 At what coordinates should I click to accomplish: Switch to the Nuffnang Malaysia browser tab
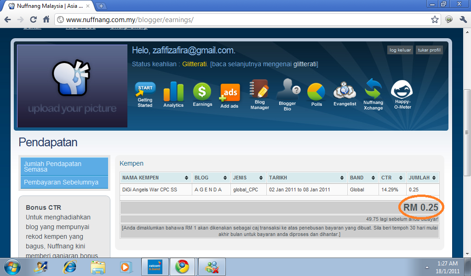point(50,6)
